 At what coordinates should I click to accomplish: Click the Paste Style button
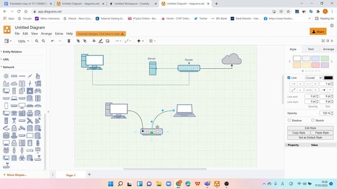[x=322, y=133]
